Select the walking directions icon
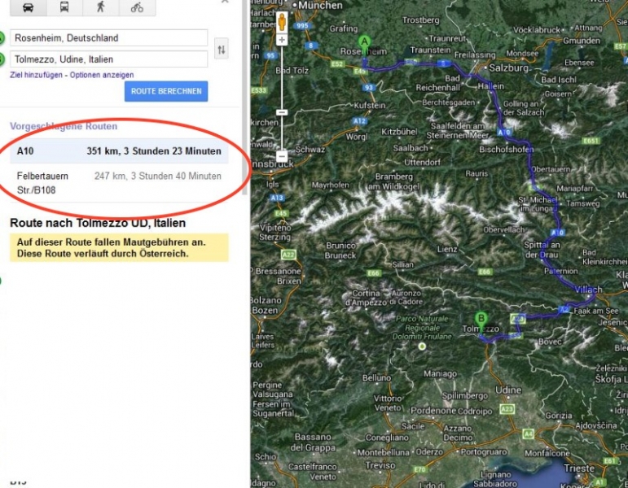This screenshot has height=488, width=628. pyautogui.click(x=101, y=7)
